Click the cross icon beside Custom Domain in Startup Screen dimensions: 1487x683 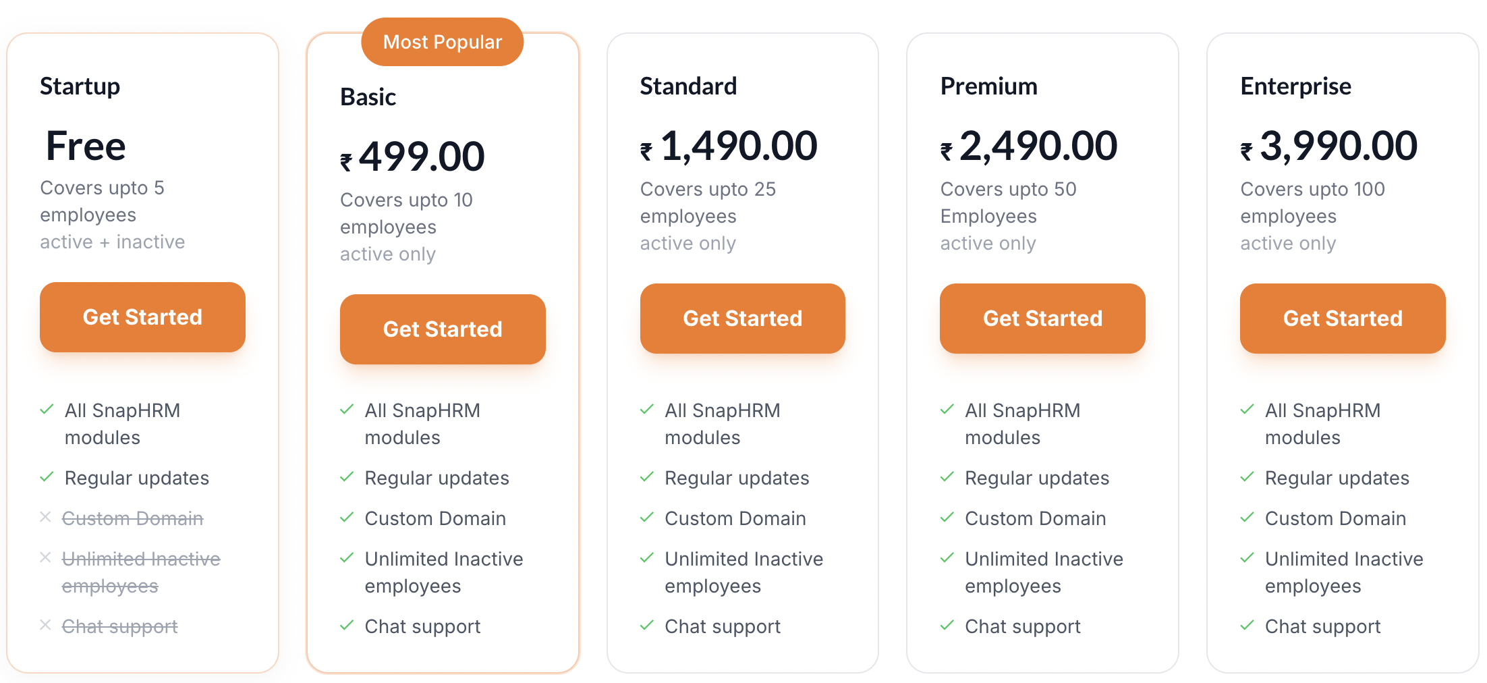click(45, 517)
